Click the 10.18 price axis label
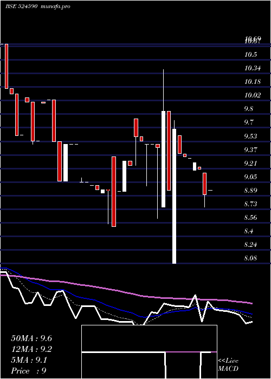 click(253, 82)
